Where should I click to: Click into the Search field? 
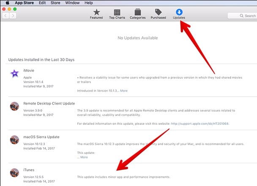(242, 16)
